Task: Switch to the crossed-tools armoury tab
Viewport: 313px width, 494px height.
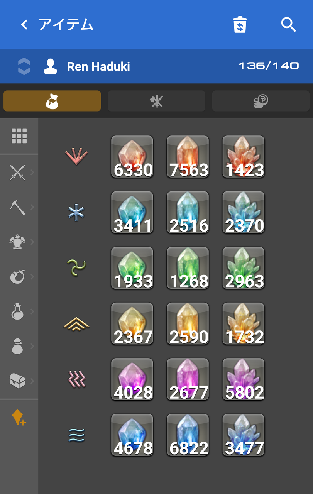Action: click(156, 101)
